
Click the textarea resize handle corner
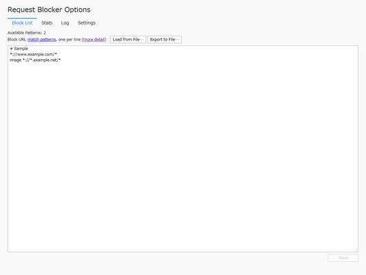(x=356, y=250)
